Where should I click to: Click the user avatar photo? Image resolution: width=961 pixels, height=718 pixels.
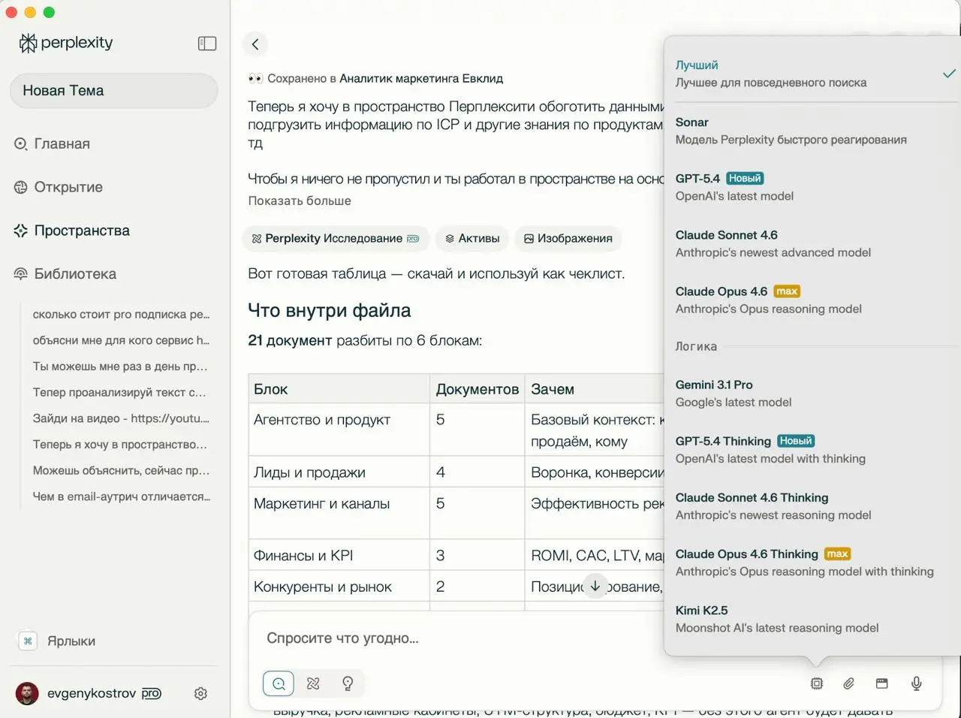click(x=27, y=693)
